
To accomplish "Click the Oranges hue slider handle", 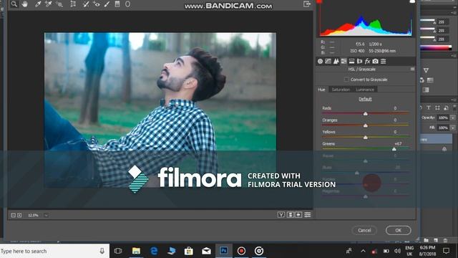I will tap(366, 126).
